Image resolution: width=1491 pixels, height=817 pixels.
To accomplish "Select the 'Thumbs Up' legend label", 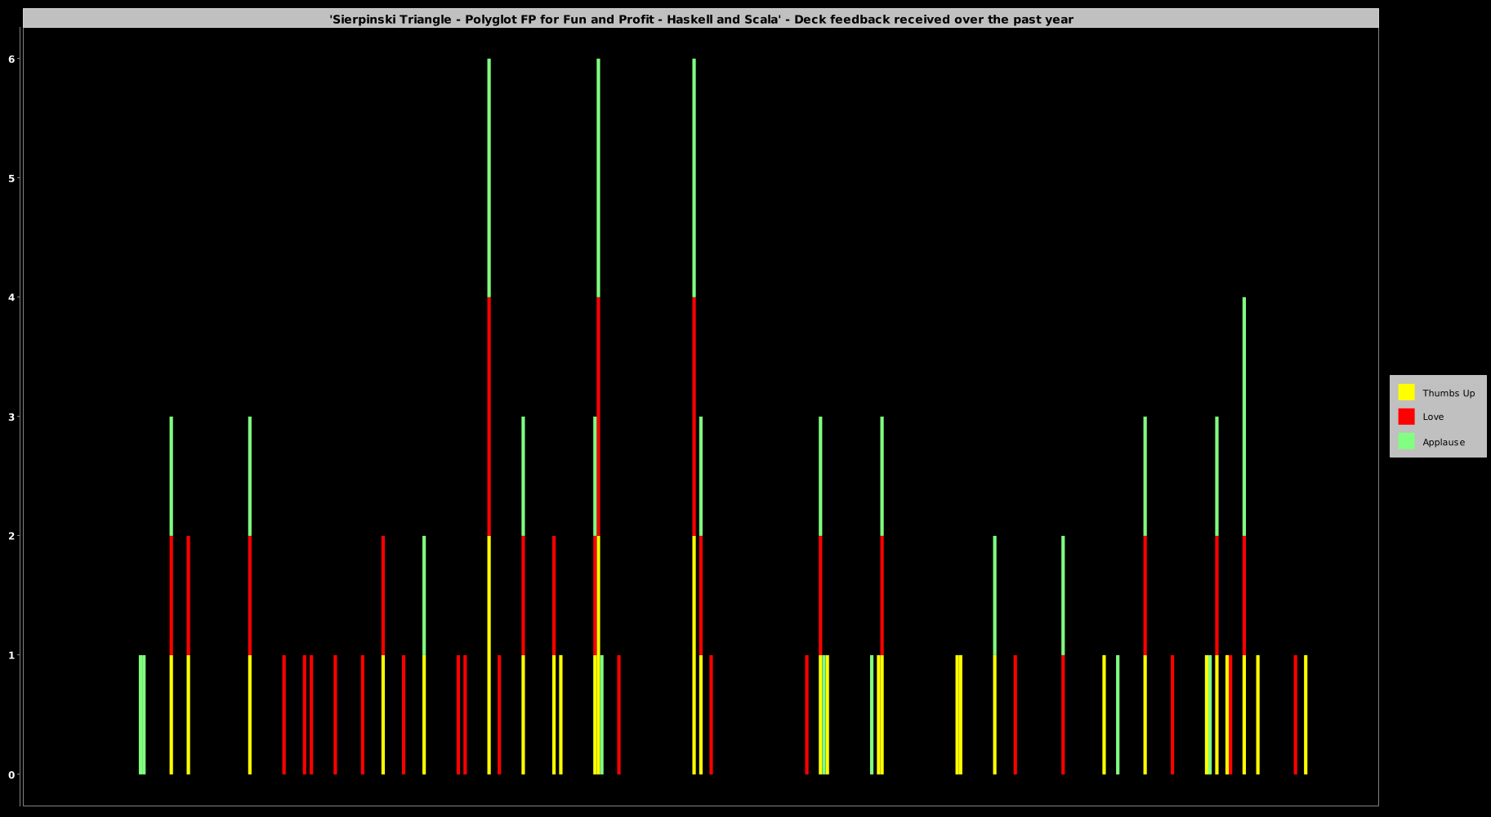I will 1449,393.
